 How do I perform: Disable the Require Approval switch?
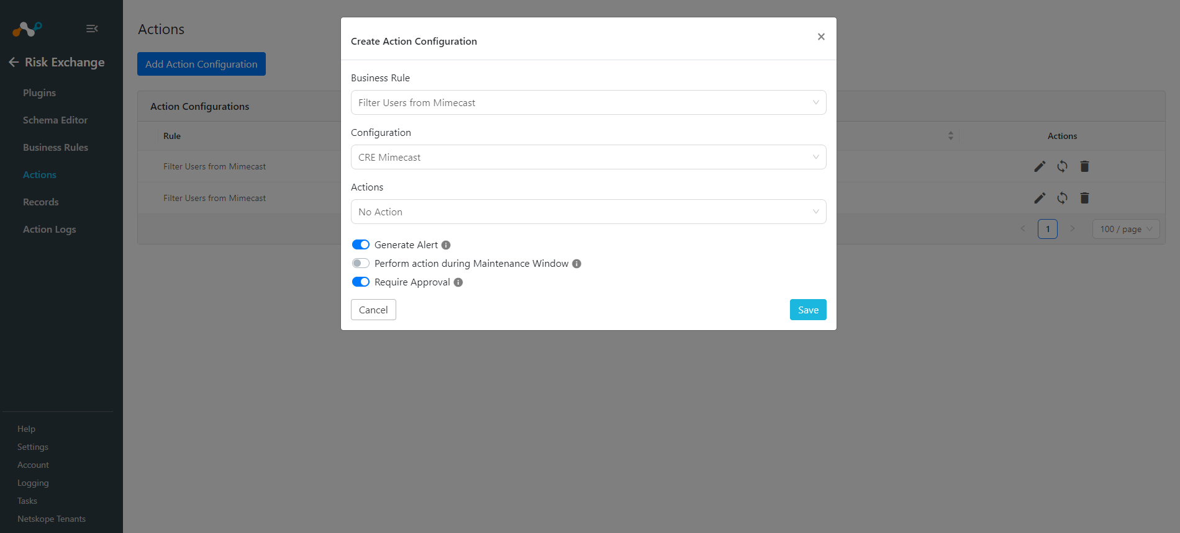coord(361,282)
